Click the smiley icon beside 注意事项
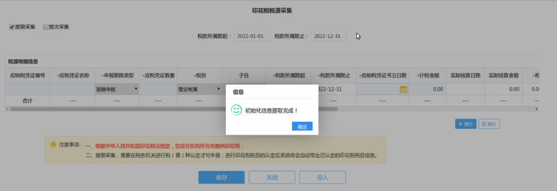 53,145
